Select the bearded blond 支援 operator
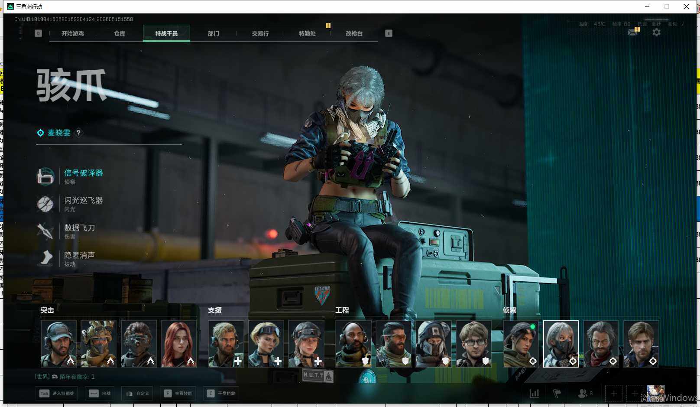700x407 pixels. pyautogui.click(x=226, y=344)
